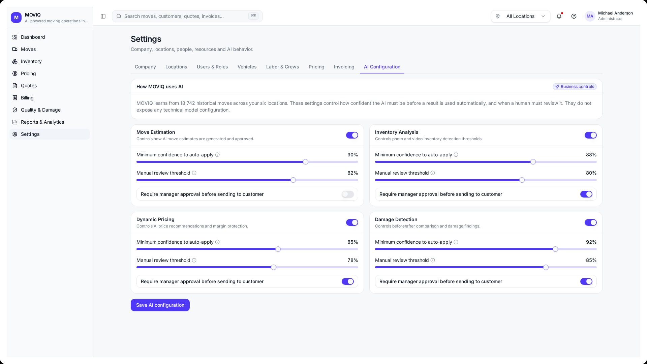Viewport: 647px width, 364px height.
Task: Info icon for Move Estimation minimum confidence
Action: click(x=217, y=155)
